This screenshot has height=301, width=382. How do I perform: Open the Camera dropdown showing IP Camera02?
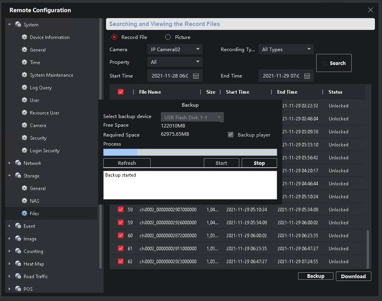coord(175,50)
